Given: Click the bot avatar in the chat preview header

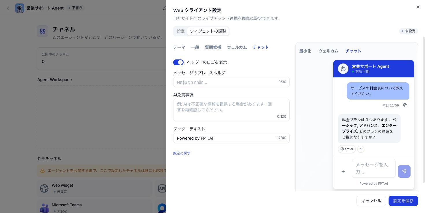Looking at the screenshot, I should tap(343, 69).
